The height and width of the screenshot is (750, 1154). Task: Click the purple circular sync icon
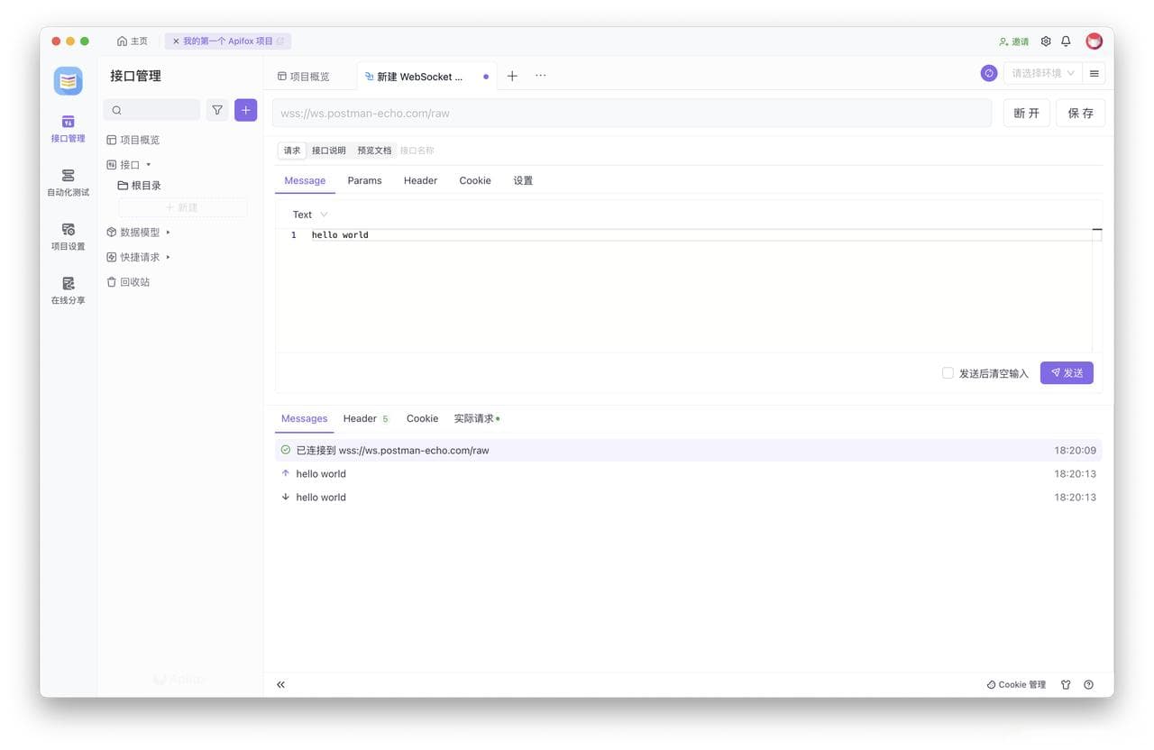click(x=989, y=73)
